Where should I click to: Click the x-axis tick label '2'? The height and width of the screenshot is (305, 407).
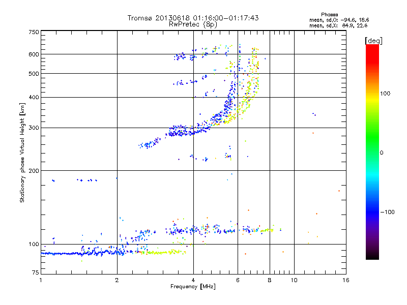point(117,280)
